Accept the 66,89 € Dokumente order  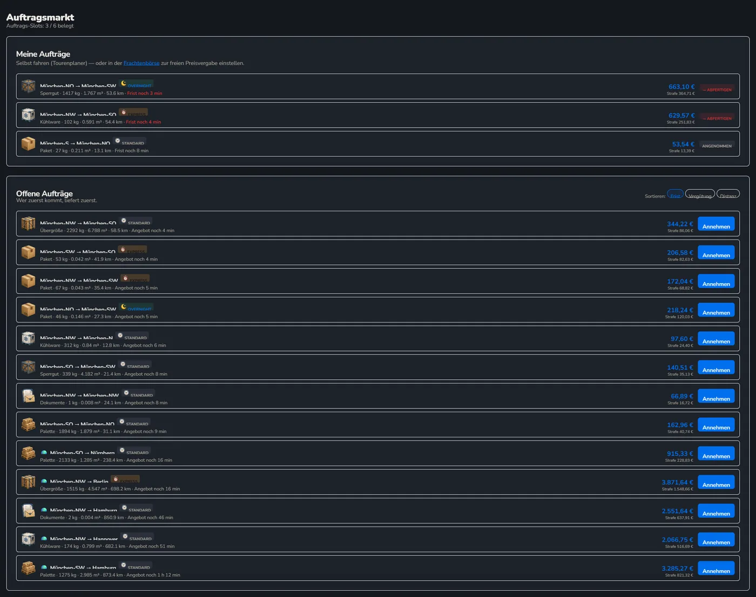click(x=716, y=396)
